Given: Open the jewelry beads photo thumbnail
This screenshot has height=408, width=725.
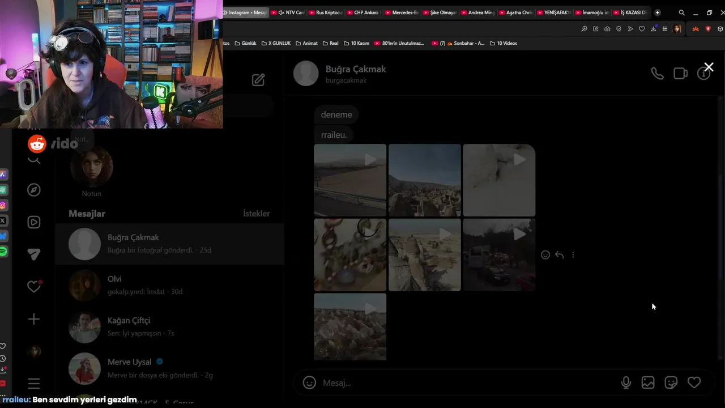Looking at the screenshot, I should pyautogui.click(x=350, y=255).
